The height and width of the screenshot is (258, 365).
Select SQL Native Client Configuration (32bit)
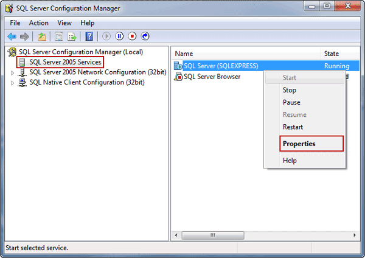[87, 82]
